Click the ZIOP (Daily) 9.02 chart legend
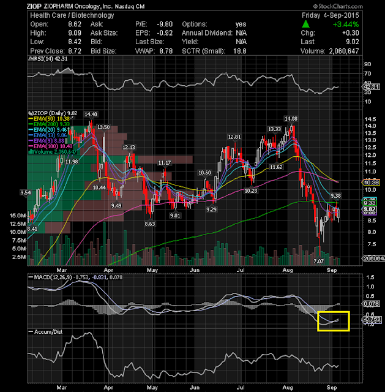Image resolution: width=385 pixels, height=392 pixels. (x=53, y=113)
